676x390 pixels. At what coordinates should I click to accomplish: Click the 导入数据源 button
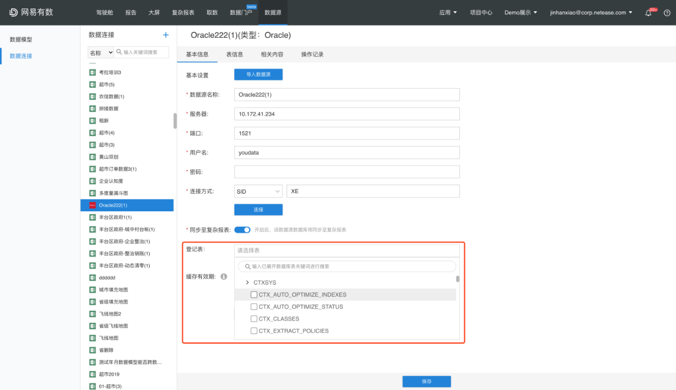258,74
